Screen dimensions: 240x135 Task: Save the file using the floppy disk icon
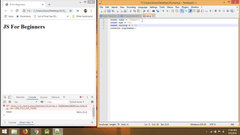[109, 11]
